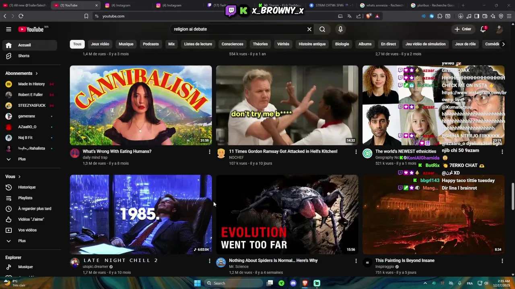The width and height of the screenshot is (515, 289).
Task: Open Brave Rewards triangle icon
Action: [x=377, y=16]
